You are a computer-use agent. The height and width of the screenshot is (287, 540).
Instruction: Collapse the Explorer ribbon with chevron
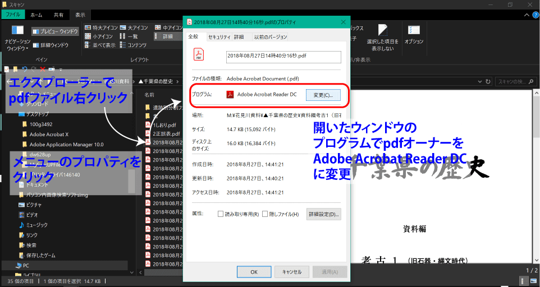[x=527, y=15]
